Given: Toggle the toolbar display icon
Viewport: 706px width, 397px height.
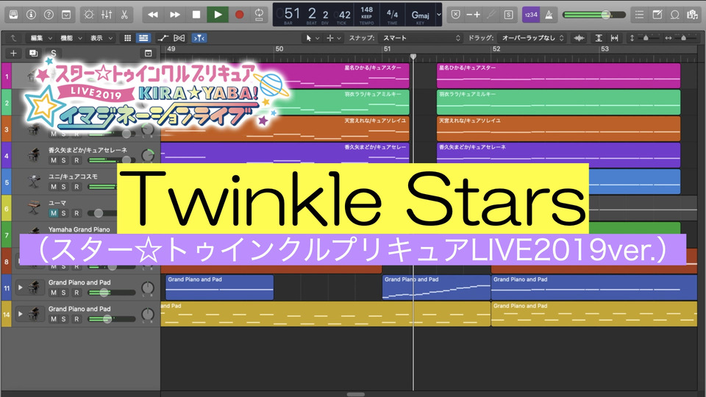Looking at the screenshot, I should [66, 15].
